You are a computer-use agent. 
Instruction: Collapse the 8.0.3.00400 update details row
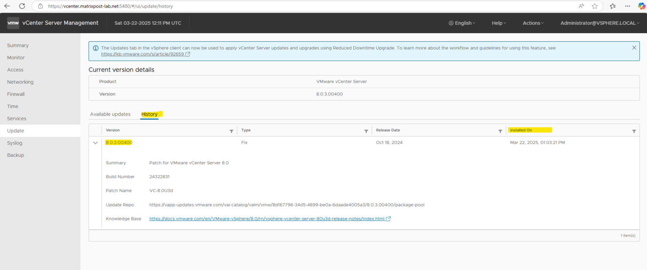(95, 143)
